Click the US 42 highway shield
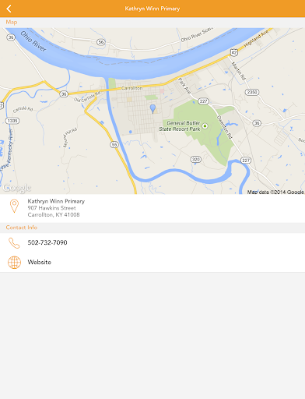 click(234, 52)
